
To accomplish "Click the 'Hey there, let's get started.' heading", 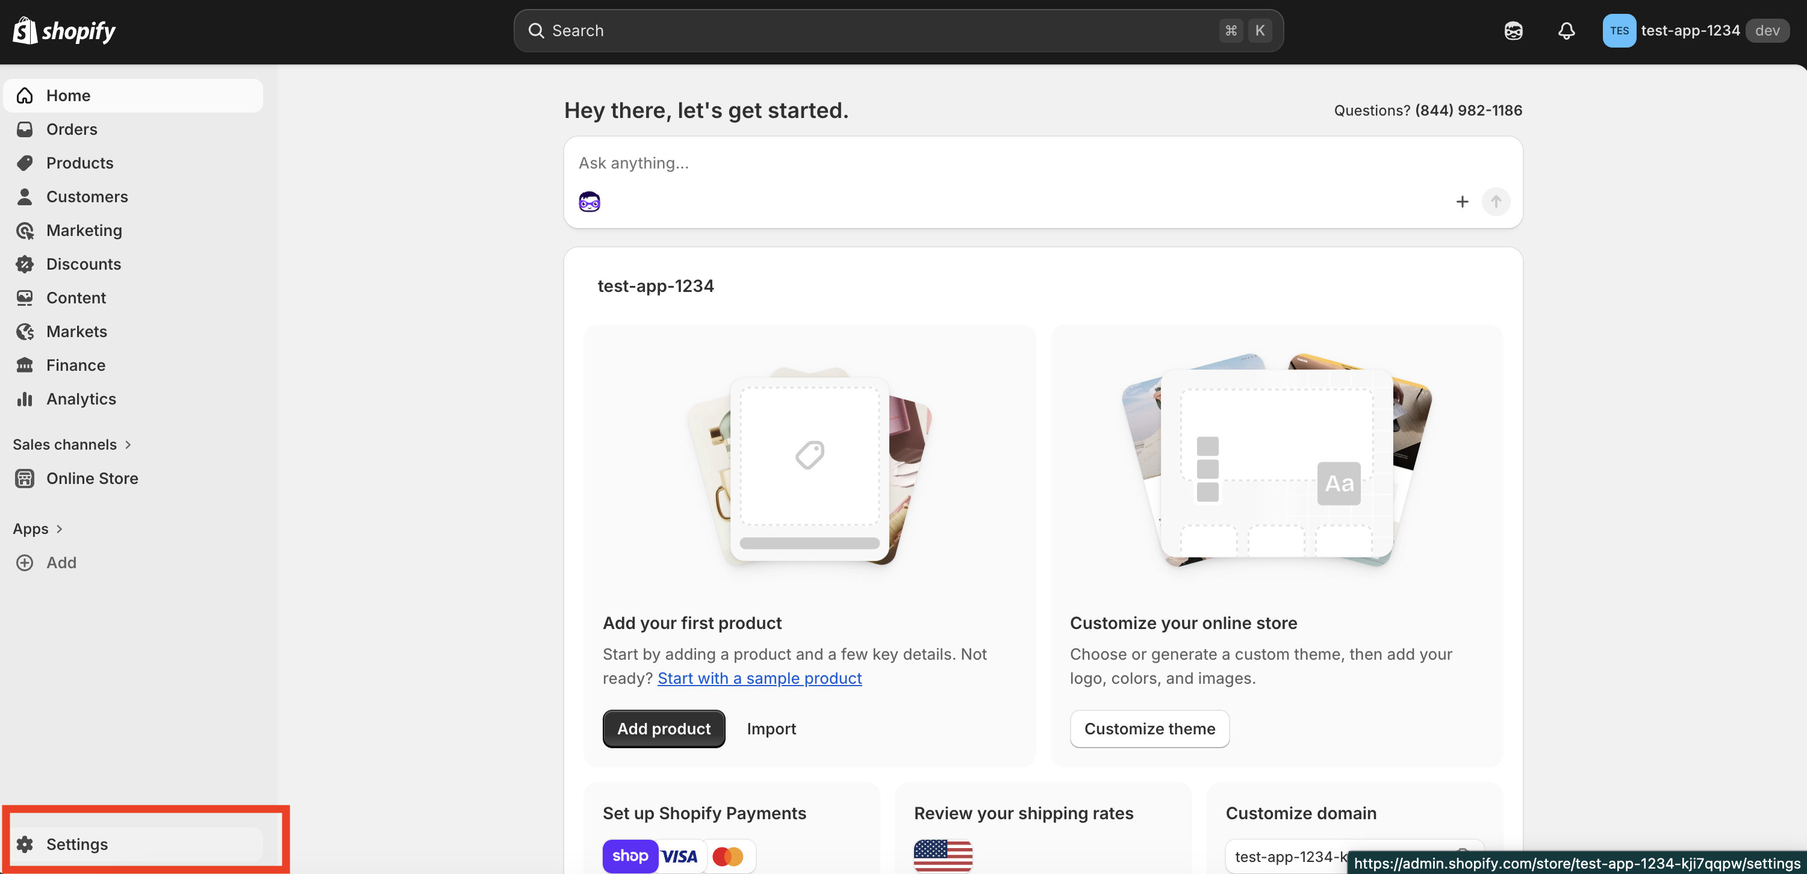I will (x=706, y=110).
